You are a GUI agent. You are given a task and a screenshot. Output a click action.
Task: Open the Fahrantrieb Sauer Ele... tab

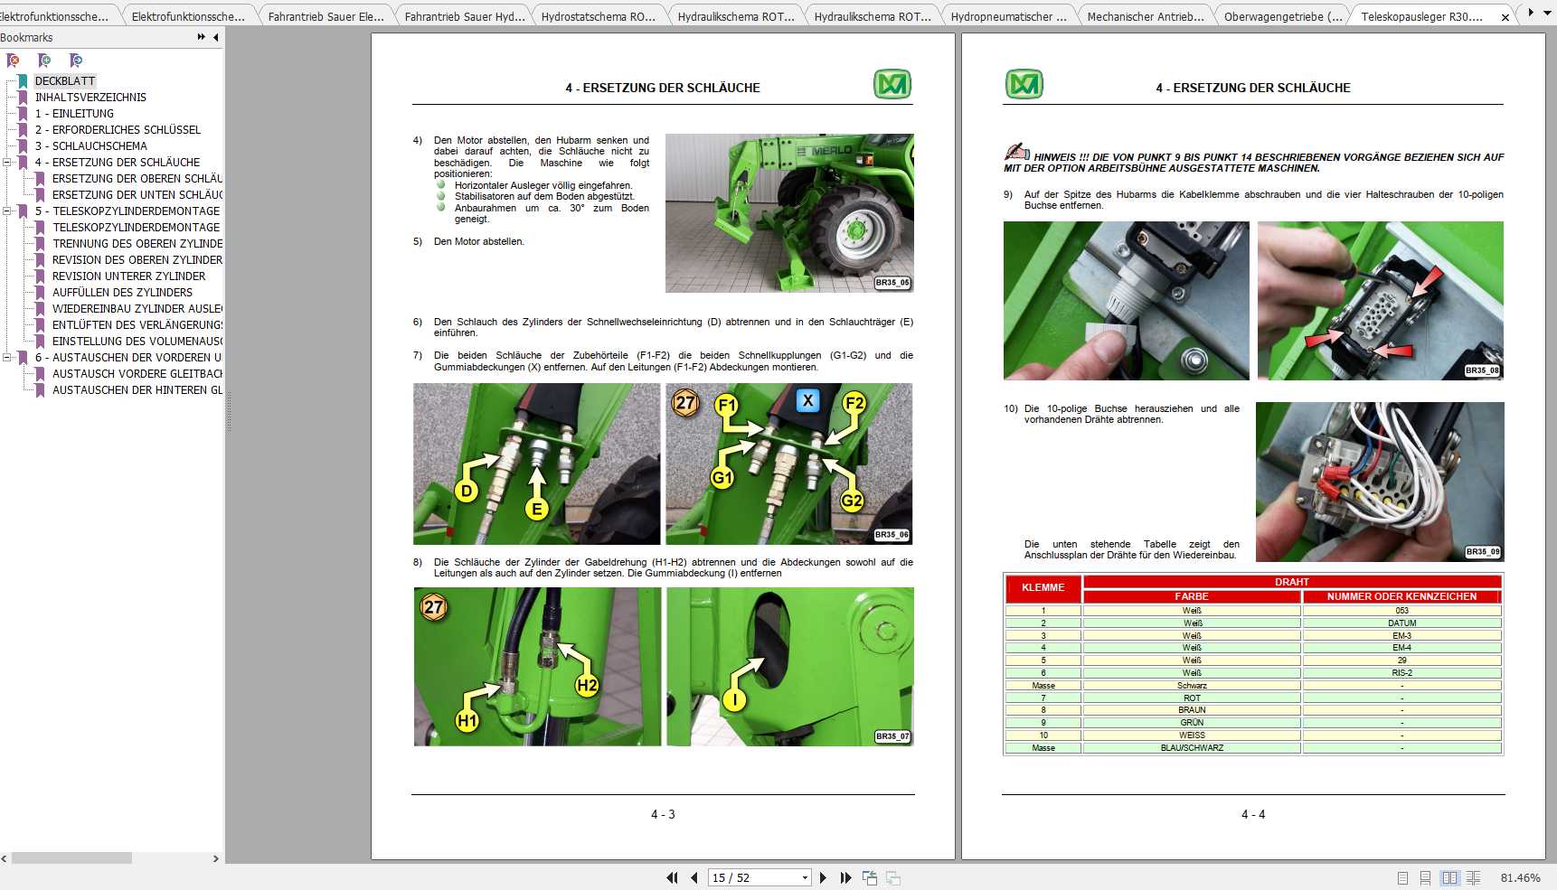click(x=326, y=16)
